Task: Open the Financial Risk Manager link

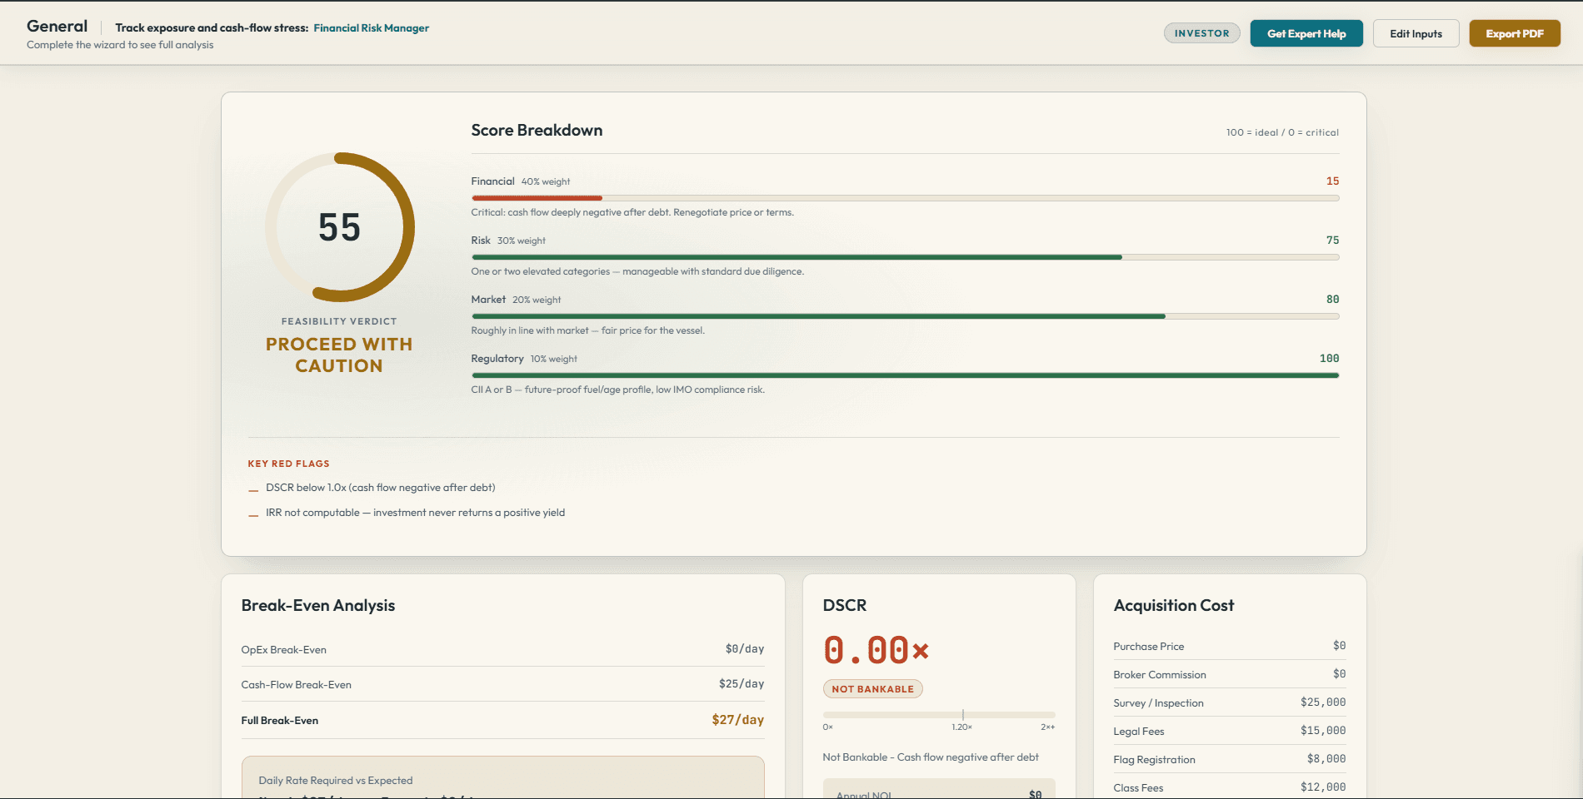Action: point(371,28)
